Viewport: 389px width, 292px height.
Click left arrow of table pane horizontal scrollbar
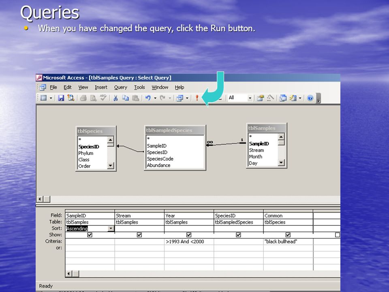coord(40,199)
